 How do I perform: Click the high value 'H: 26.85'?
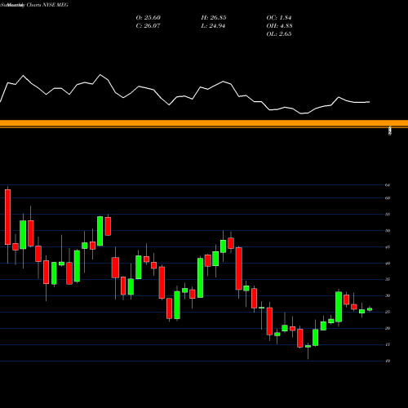(x=214, y=18)
